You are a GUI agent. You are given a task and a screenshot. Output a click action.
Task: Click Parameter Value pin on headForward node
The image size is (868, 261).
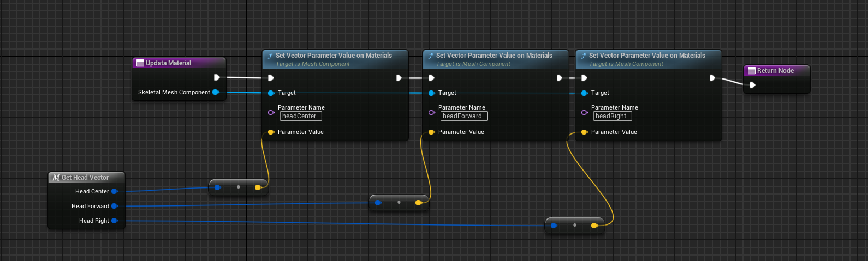pos(431,132)
